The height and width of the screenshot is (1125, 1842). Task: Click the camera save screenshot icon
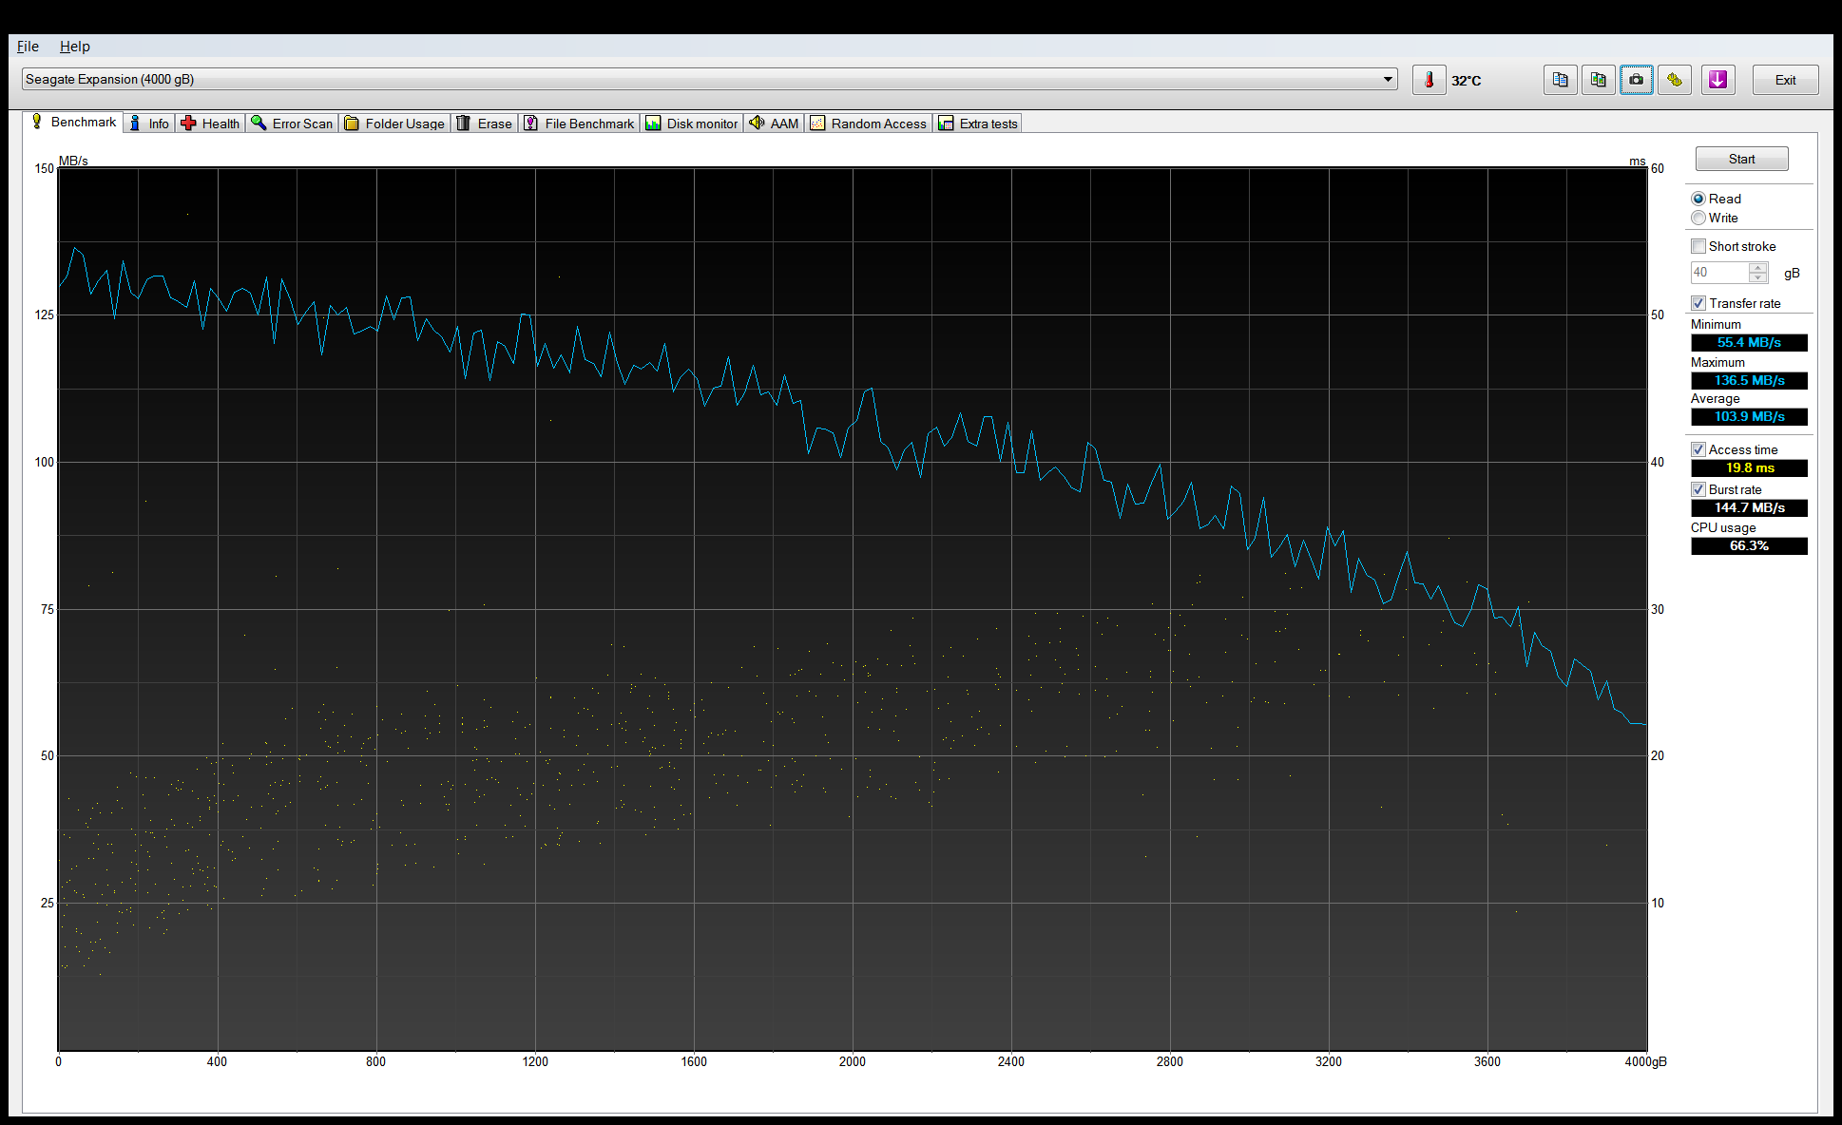1636,80
